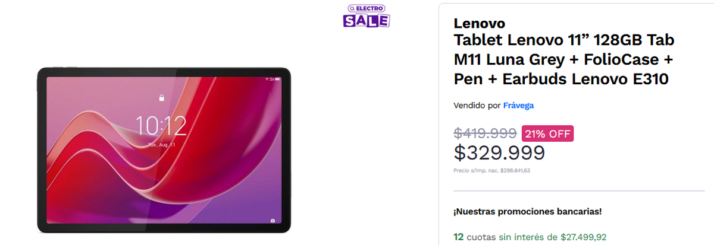Image resolution: width=714 pixels, height=245 pixels.
Task: Select the 12 cuotas sin interés offer
Action: click(530, 237)
